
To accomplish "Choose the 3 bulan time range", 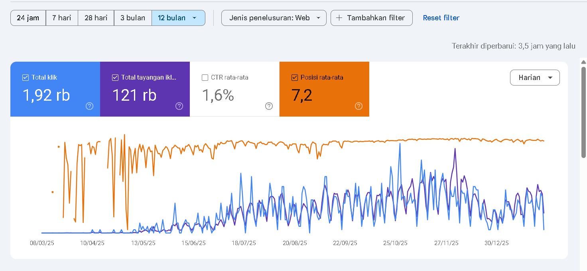I will click(133, 18).
